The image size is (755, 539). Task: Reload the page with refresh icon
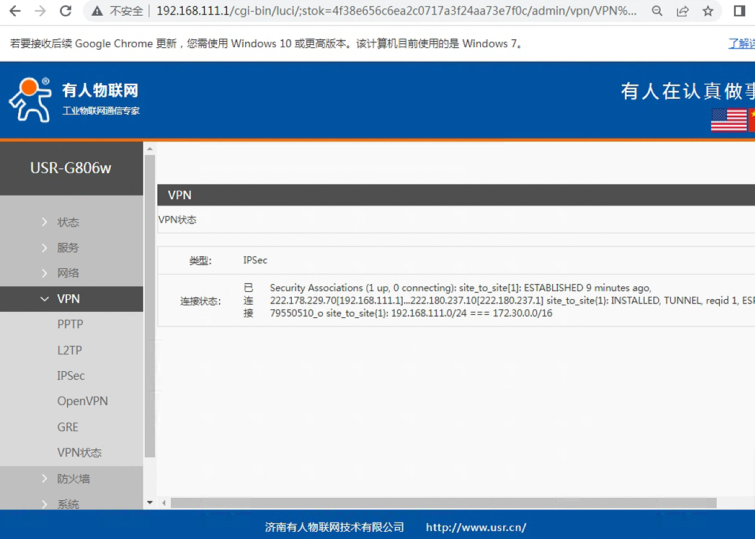tap(65, 11)
